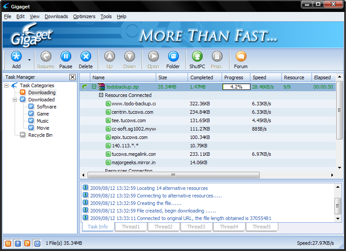
Task: Click the 4.2% progress bar of todobackup.zip
Action: [236, 87]
